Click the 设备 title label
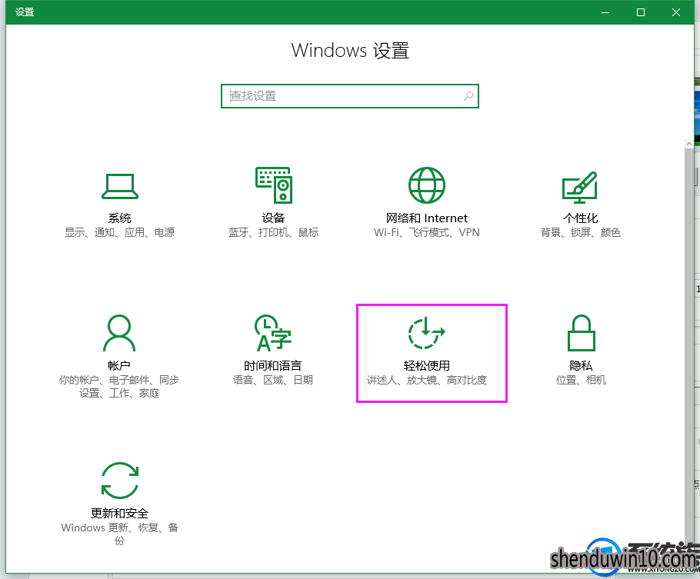This screenshot has height=579, width=700. [x=273, y=218]
